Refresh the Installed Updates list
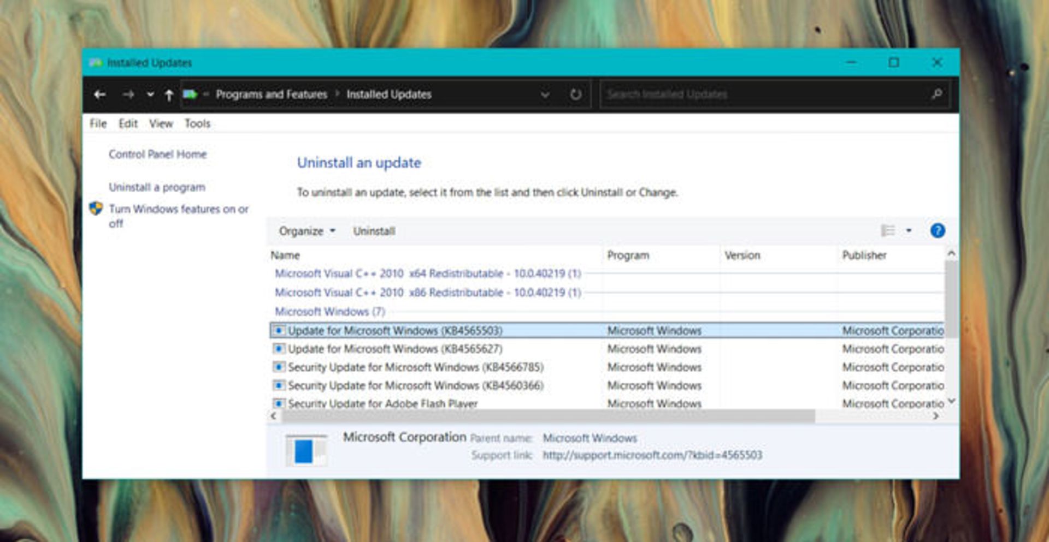 pos(575,94)
